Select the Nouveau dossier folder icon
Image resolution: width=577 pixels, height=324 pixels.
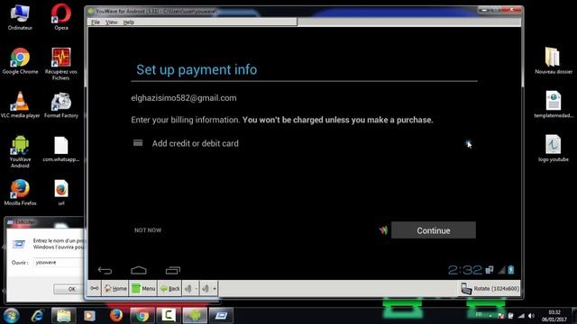[x=554, y=60]
